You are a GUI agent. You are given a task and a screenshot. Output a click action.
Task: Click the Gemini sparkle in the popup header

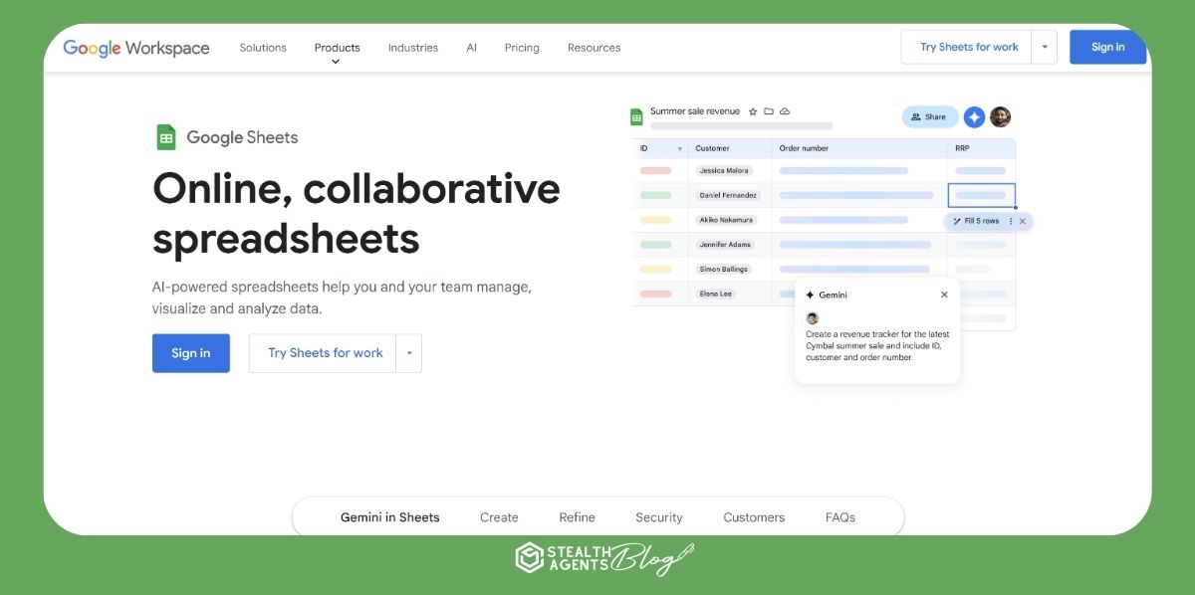coord(808,295)
